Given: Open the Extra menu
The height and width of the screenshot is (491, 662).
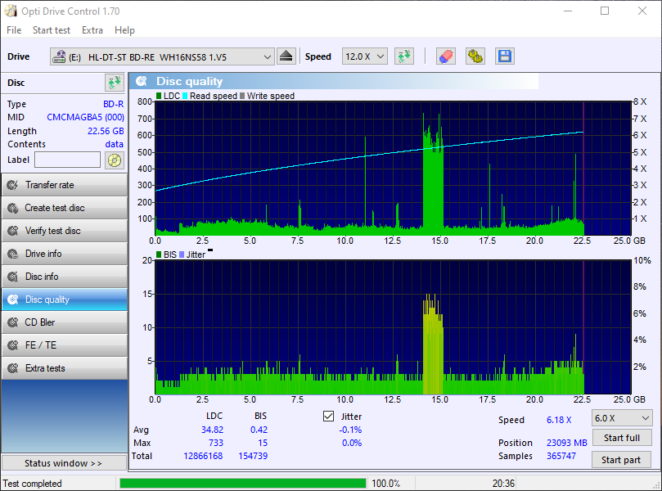Looking at the screenshot, I should (x=92, y=30).
